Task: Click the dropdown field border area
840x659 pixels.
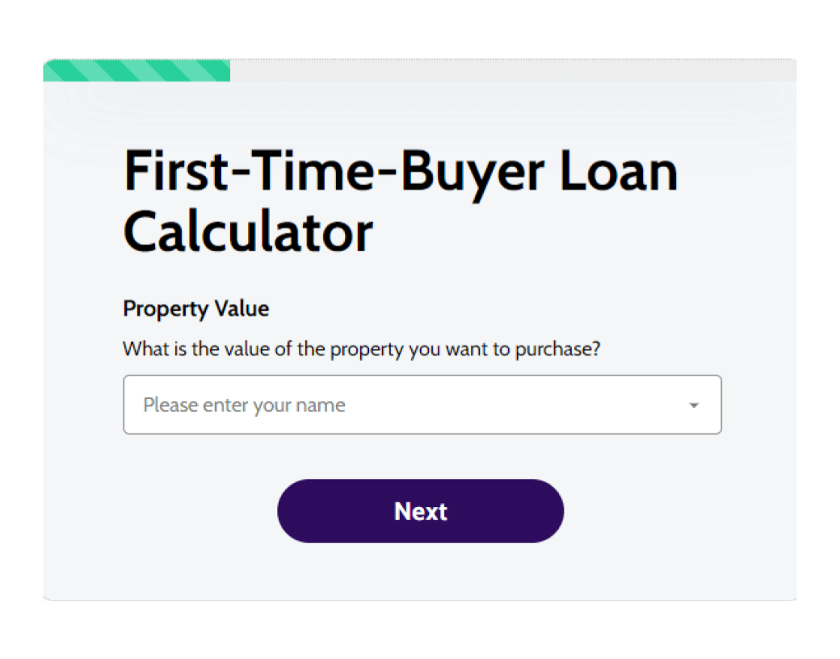Action: 420,376
